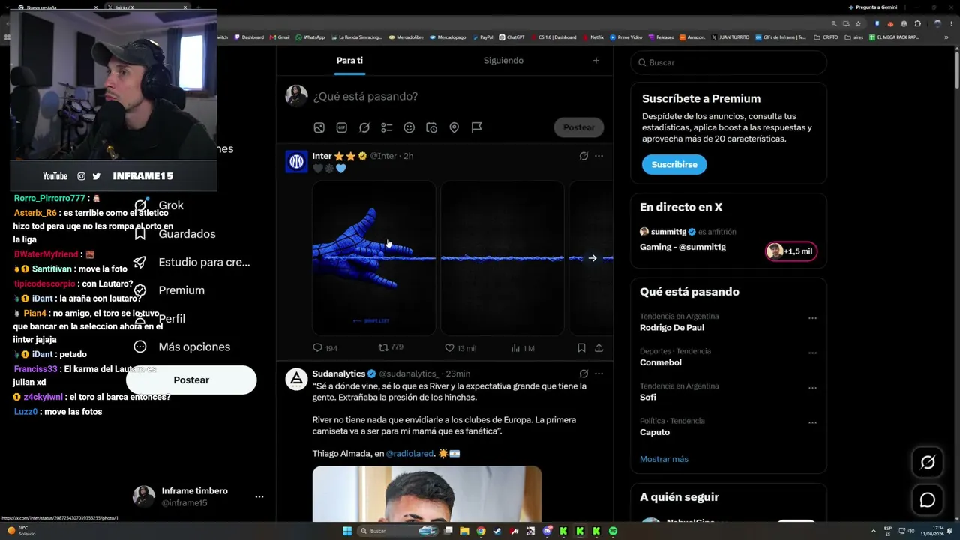Open the GIF picker in composer

pos(342,127)
